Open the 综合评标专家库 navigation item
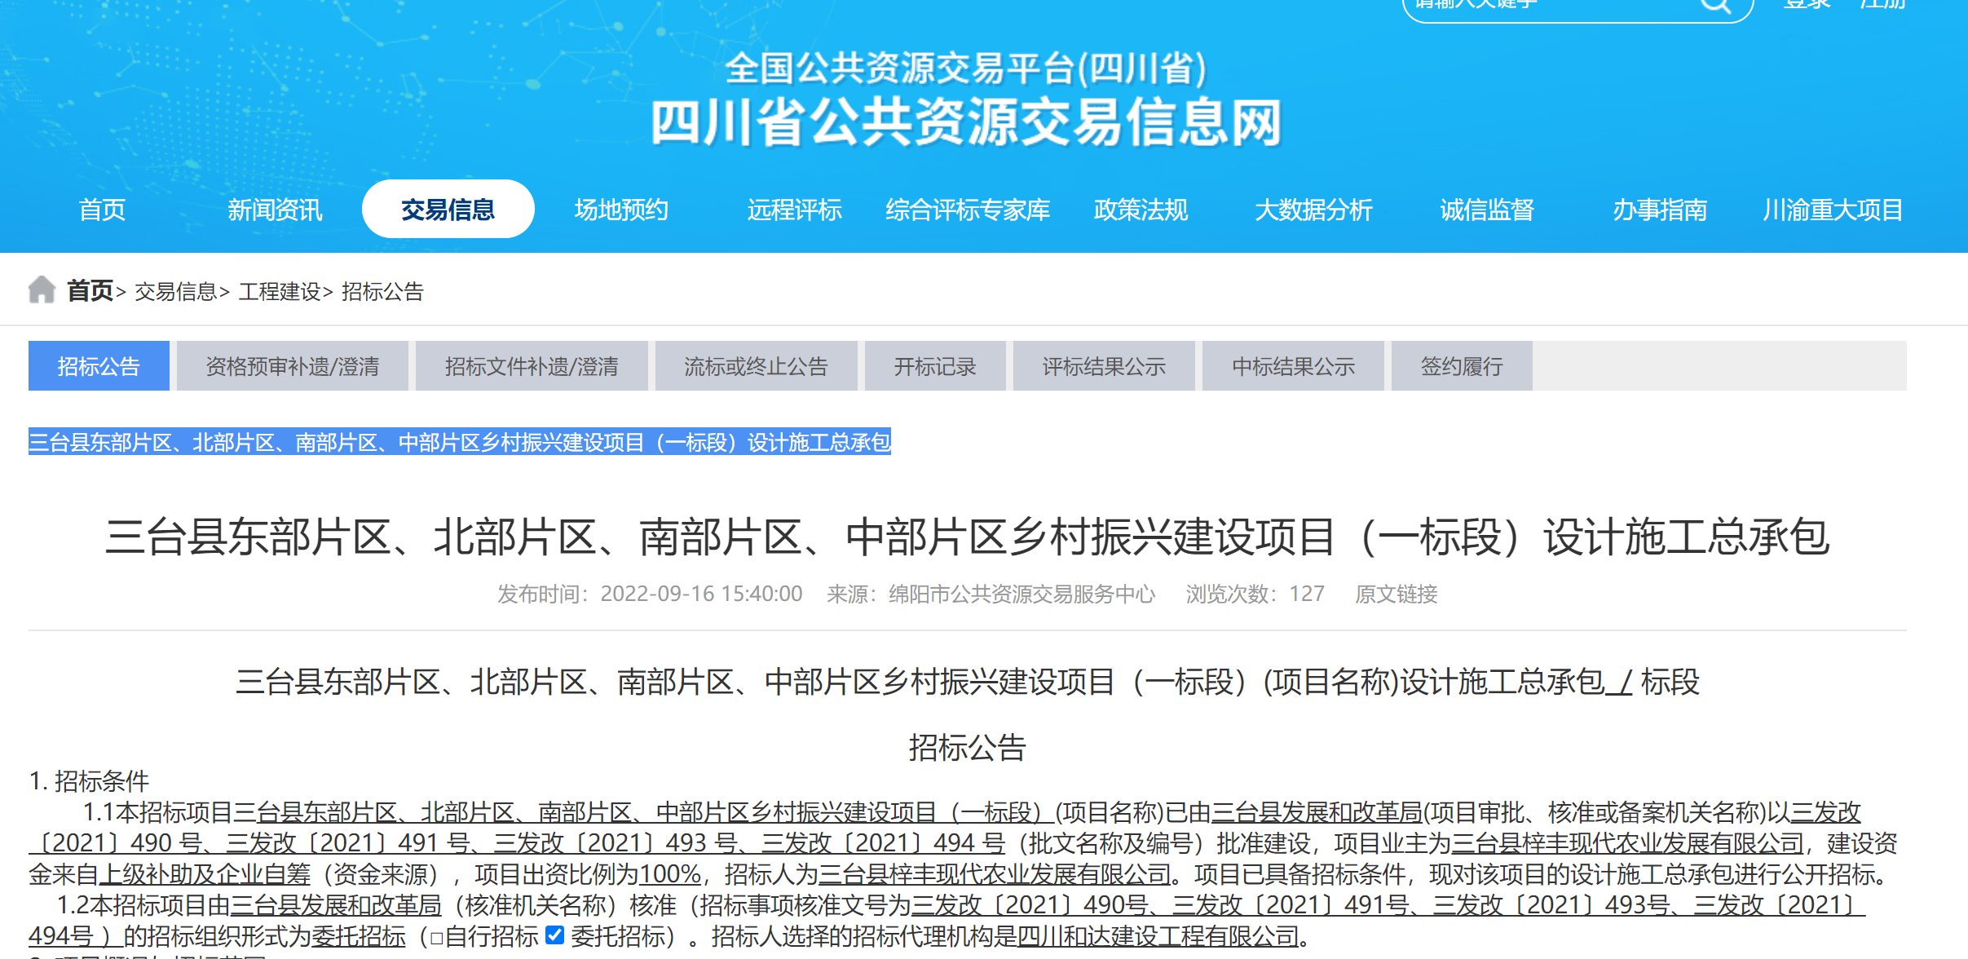The height and width of the screenshot is (959, 1968). point(968,210)
